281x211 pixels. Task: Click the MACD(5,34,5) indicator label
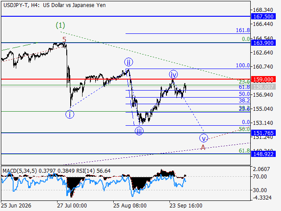pos(20,171)
